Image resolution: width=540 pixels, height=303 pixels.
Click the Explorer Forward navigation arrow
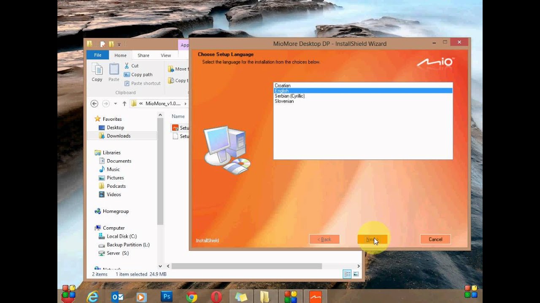106,104
